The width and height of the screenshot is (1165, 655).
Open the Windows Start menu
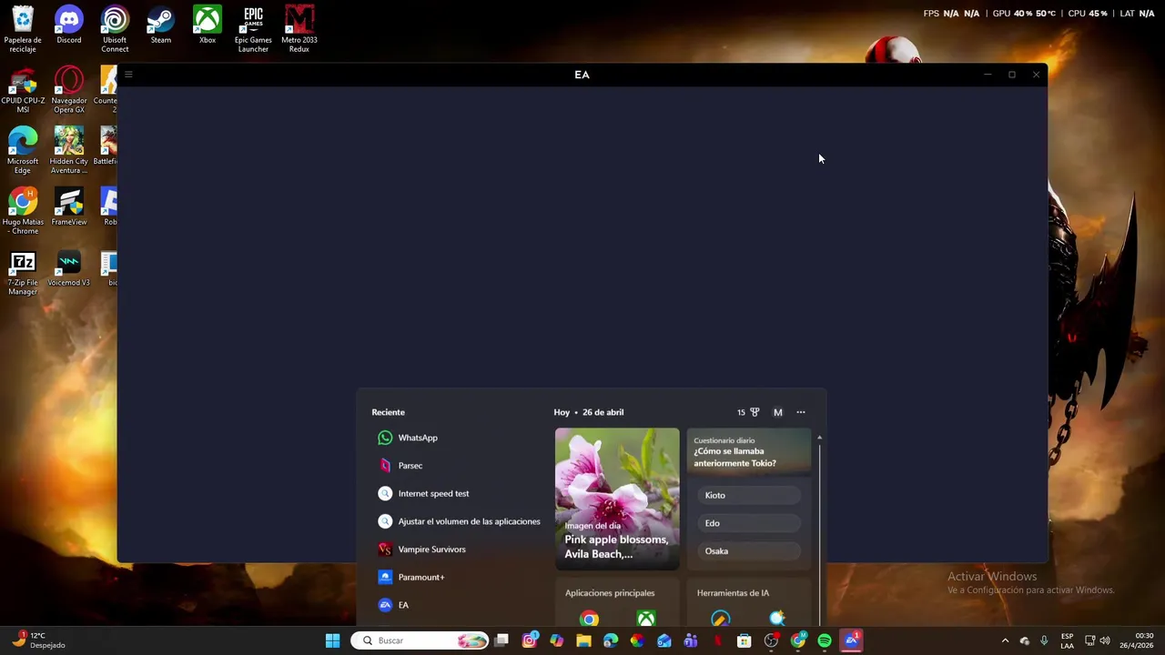point(332,640)
